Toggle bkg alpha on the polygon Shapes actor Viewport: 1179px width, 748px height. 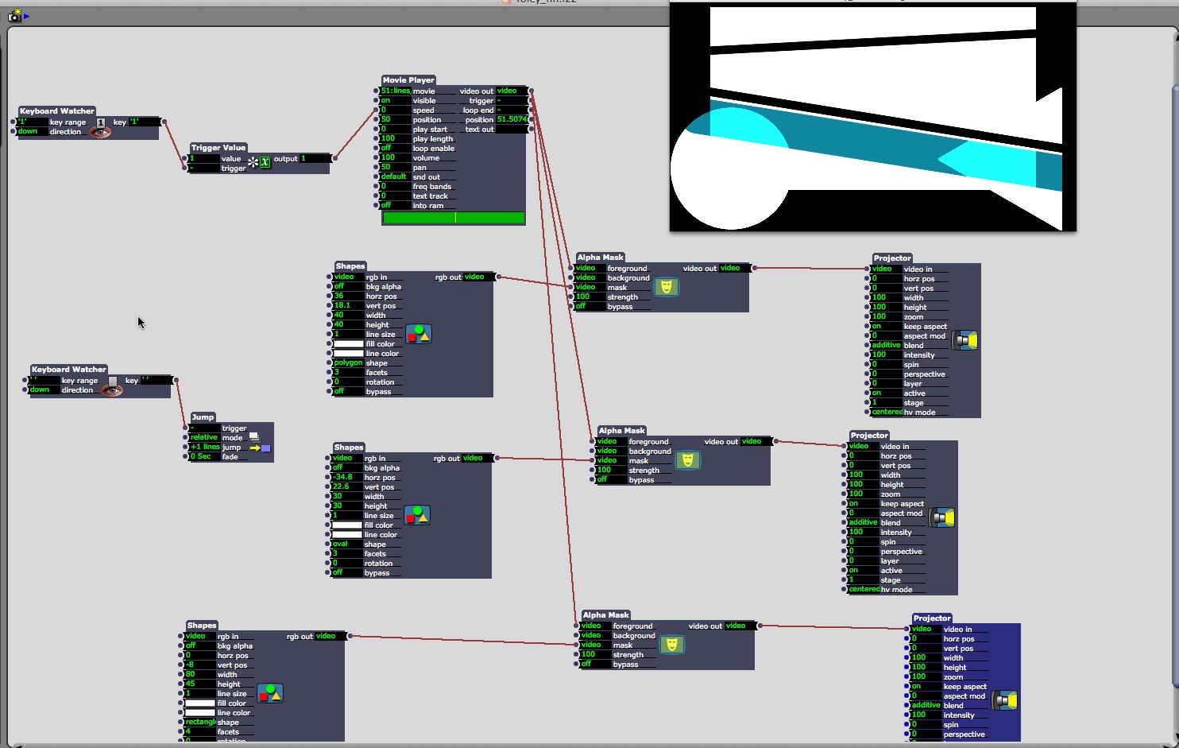tap(348, 287)
